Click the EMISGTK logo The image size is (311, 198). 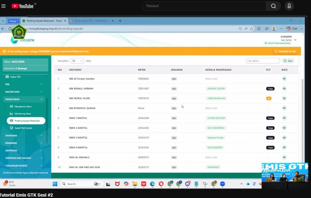22,40
